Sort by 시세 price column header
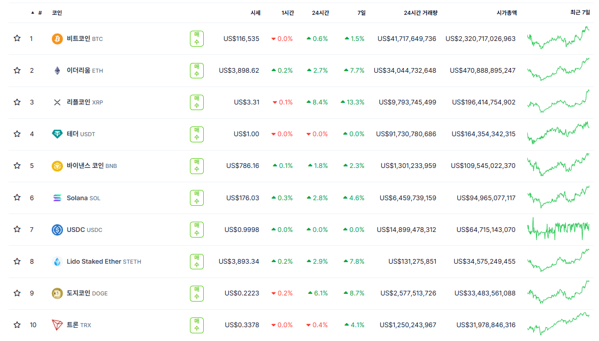599x341 pixels. click(255, 13)
